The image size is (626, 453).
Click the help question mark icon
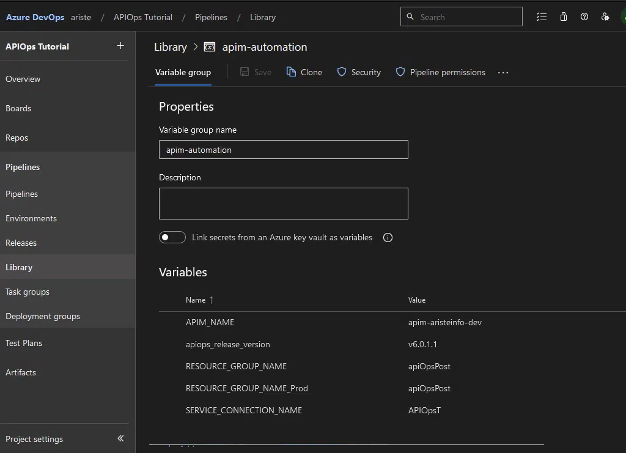584,17
